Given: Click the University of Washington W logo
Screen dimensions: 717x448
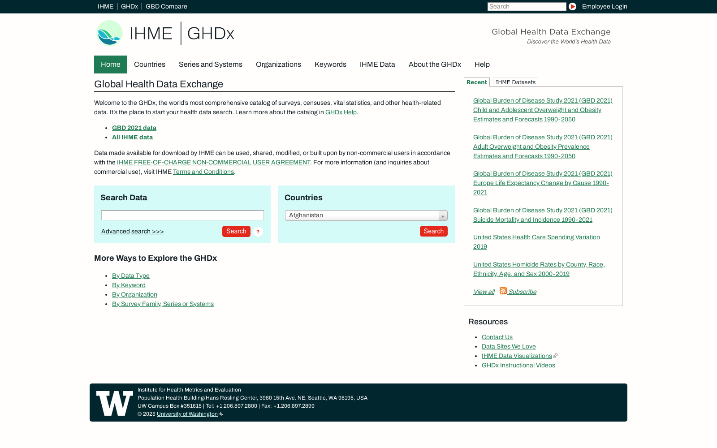Looking at the screenshot, I should point(114,402).
